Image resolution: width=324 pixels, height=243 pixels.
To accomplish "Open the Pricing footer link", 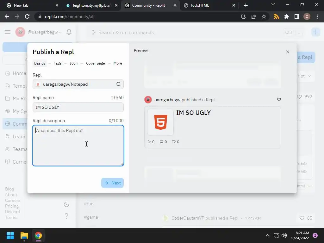I will pyautogui.click(x=12, y=206).
